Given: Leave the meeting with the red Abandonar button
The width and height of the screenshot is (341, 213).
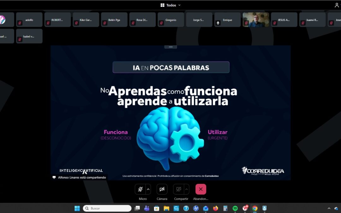Looking at the screenshot, I should click(200, 189).
